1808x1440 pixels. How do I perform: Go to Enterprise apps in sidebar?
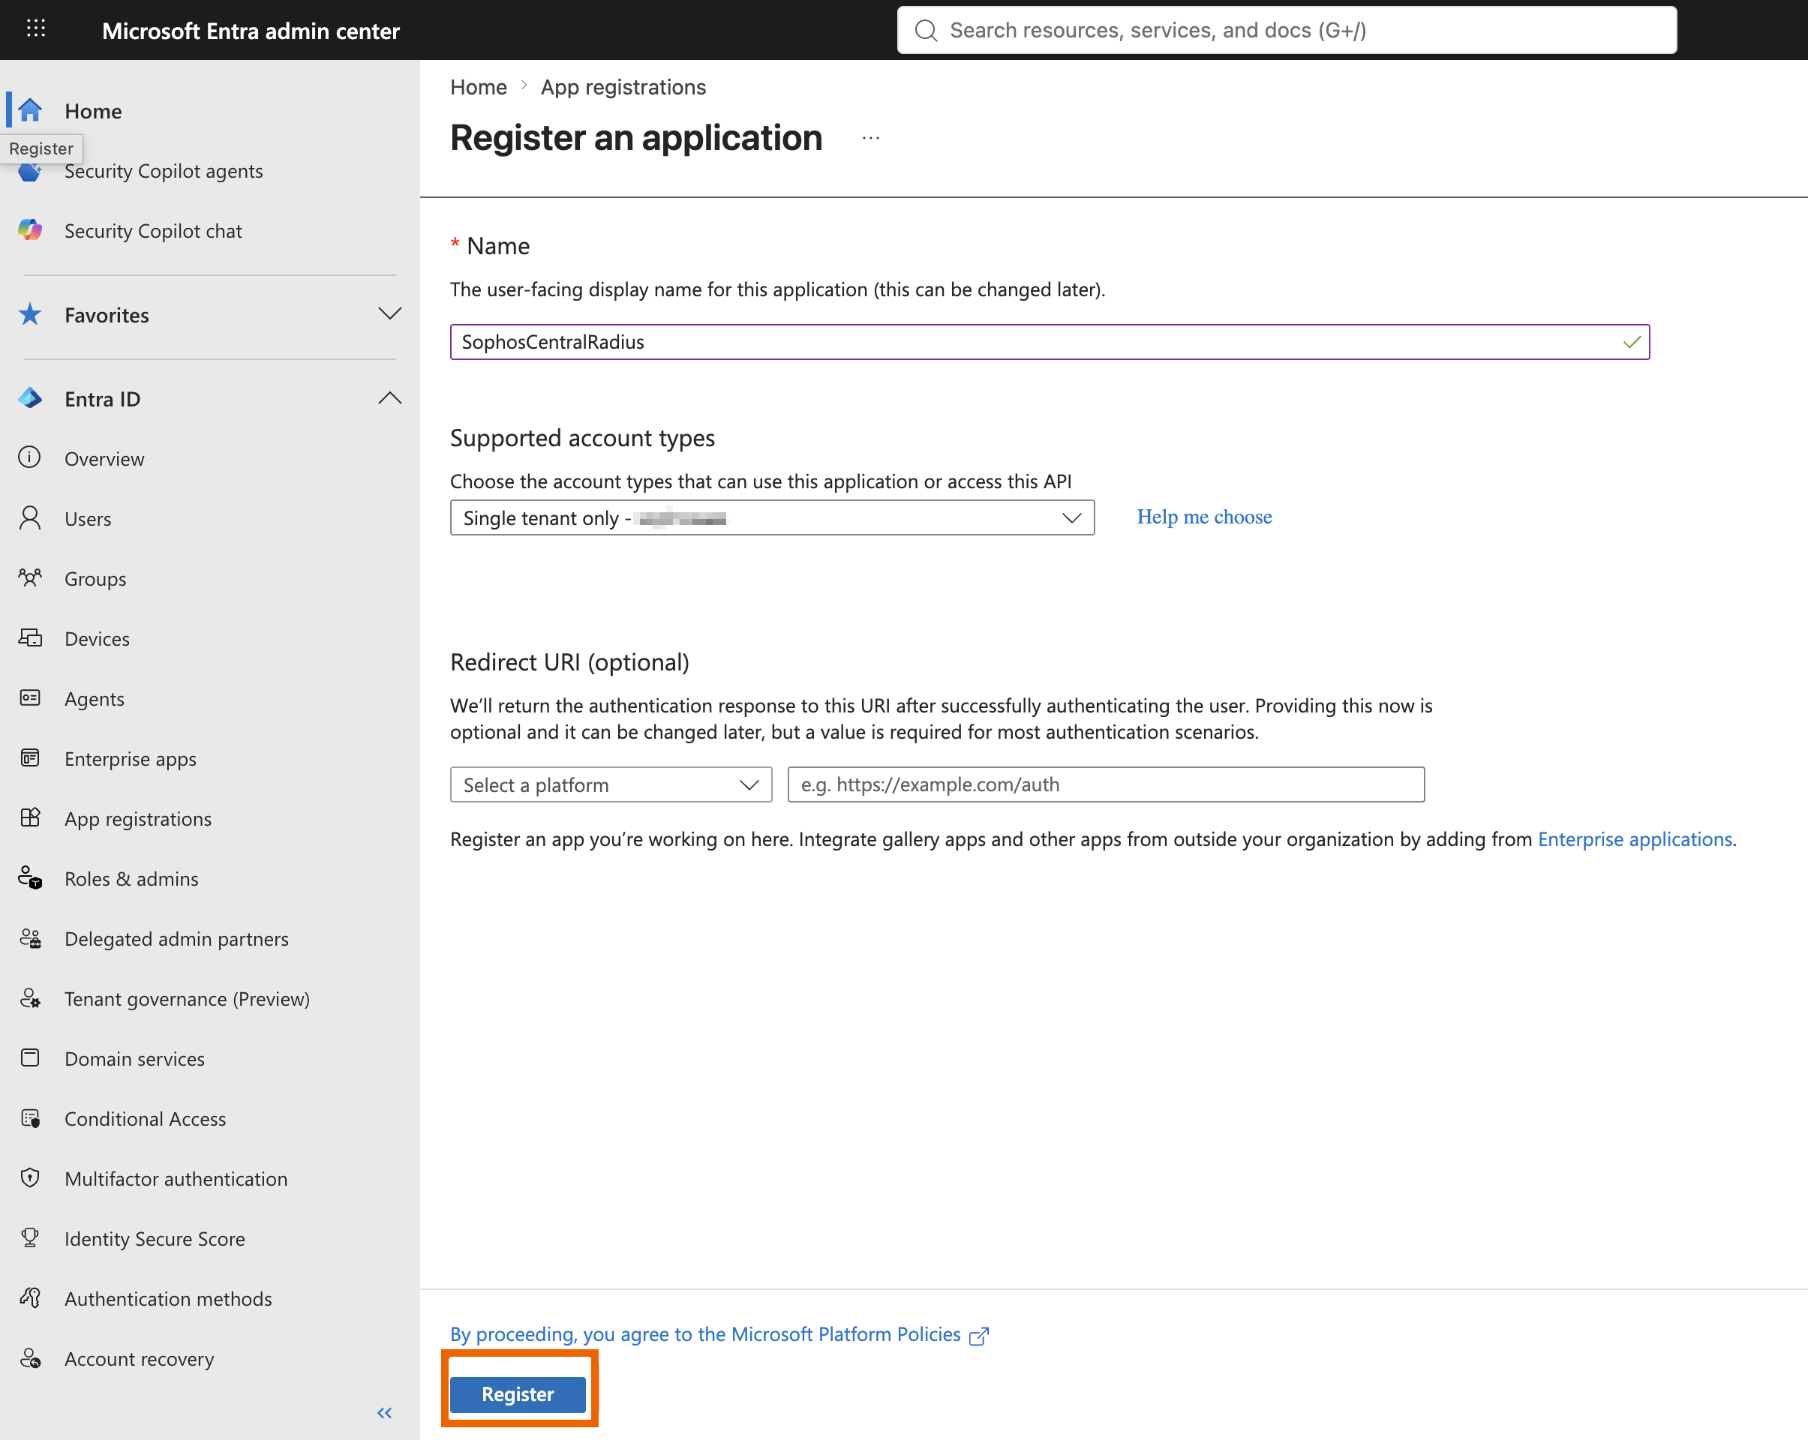pos(131,758)
